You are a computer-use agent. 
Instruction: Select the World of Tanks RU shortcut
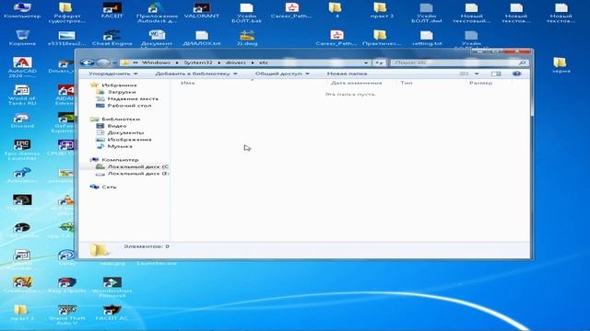point(22,95)
